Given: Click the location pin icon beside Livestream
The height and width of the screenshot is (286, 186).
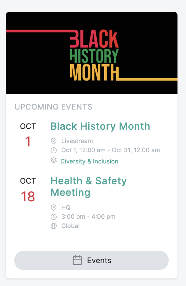Looking at the screenshot, I should [53, 141].
